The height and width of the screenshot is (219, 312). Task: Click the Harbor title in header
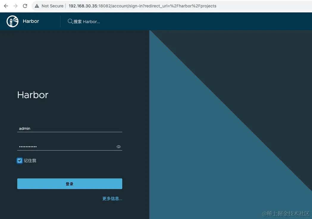click(x=31, y=21)
